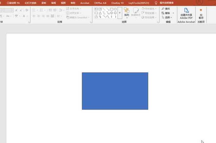Open the Select (选择) dropdown

(167, 17)
